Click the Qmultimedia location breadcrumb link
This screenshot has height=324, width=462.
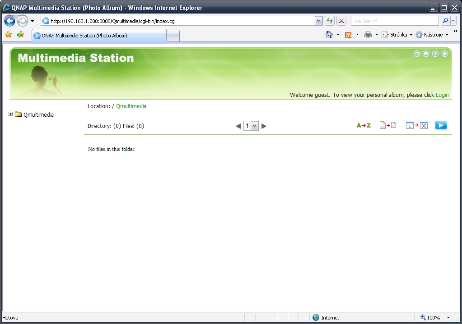131,106
